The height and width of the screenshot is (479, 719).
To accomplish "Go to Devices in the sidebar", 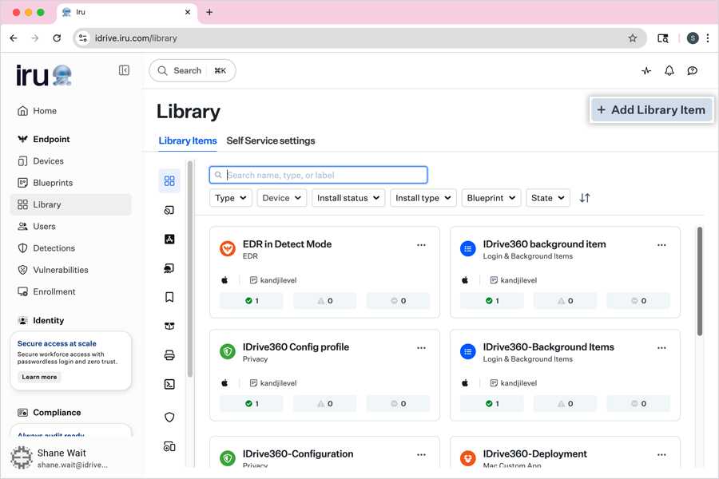I will click(48, 161).
